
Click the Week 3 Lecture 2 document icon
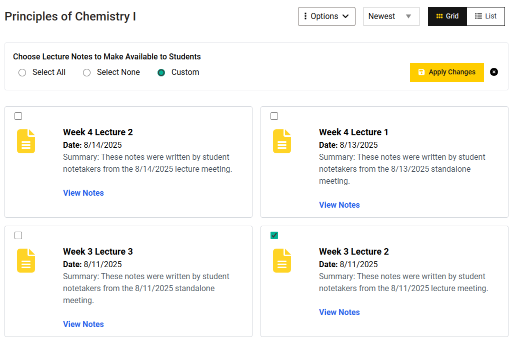282,261
